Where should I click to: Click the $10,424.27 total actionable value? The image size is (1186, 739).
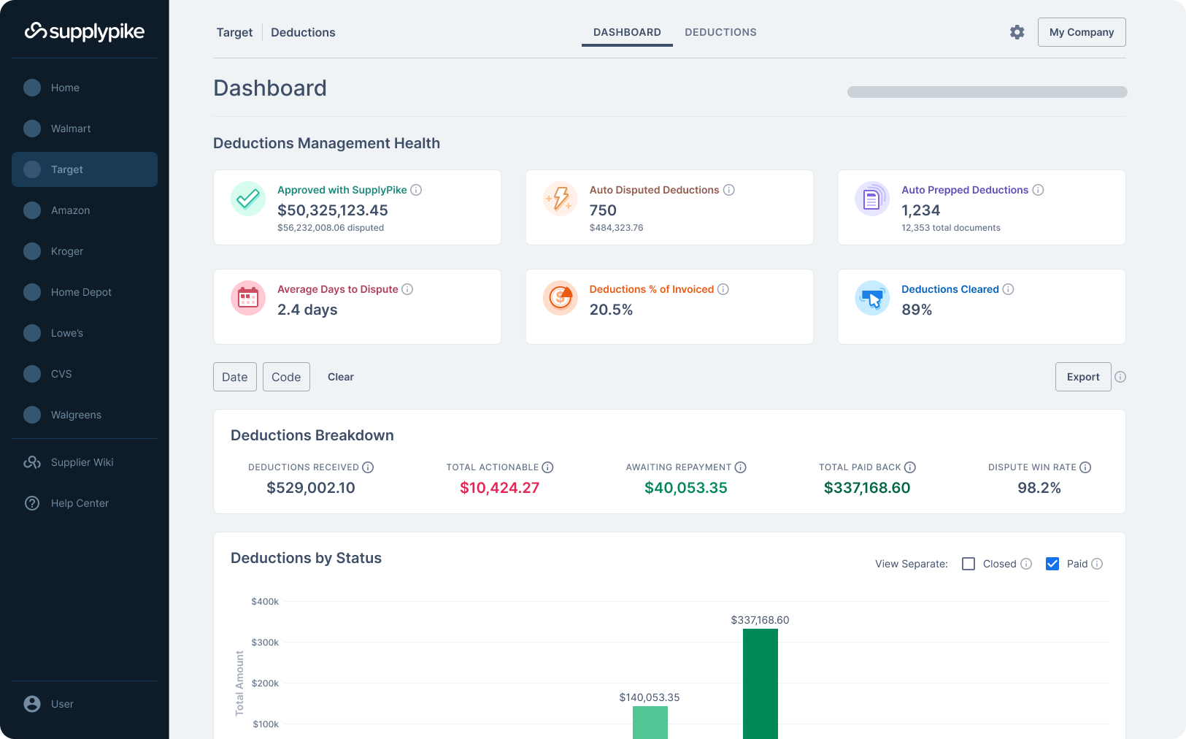click(x=500, y=488)
